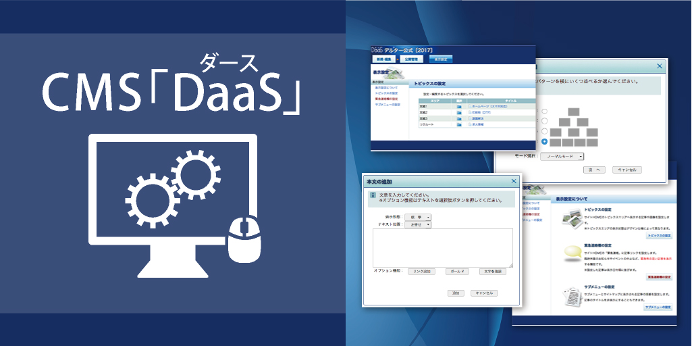This screenshot has width=692, height=346.
Task: Click the four-gray-box pattern thumbnail
Action: pos(574,143)
